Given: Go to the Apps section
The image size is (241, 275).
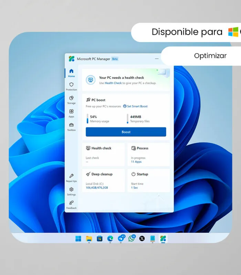Looking at the screenshot, I should tap(71, 113).
